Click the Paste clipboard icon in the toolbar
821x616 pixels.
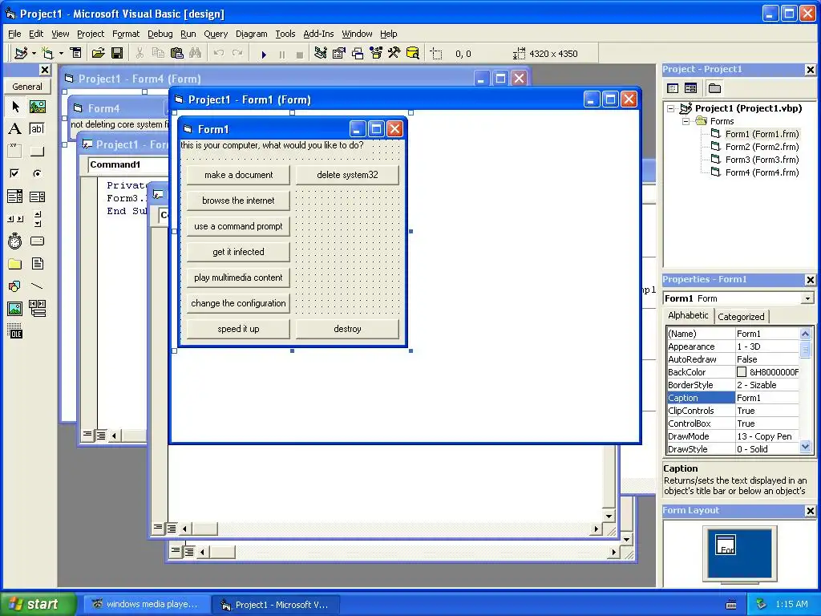(x=177, y=54)
